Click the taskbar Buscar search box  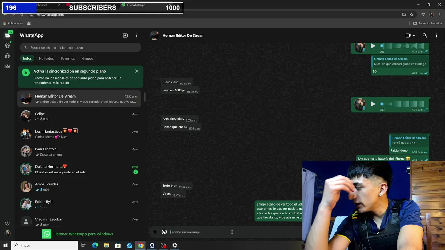[44, 245]
